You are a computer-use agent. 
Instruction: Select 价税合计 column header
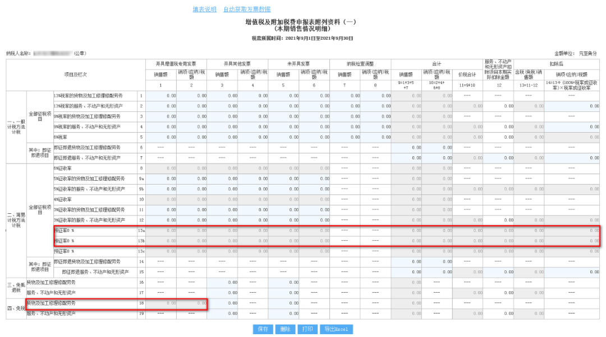click(x=467, y=75)
